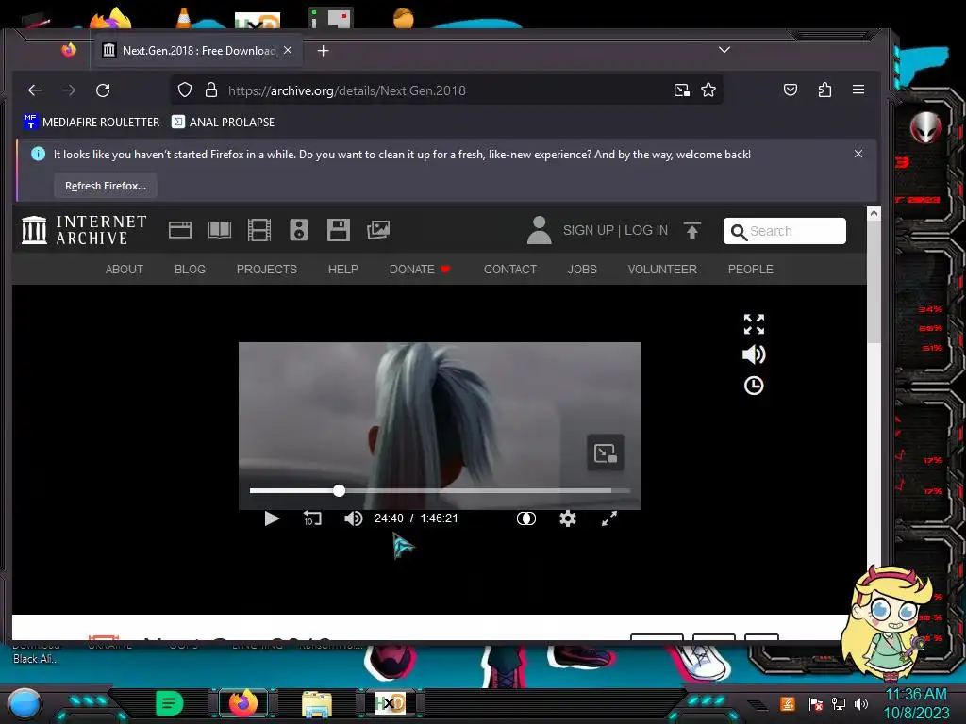Open the CONTACT link
Image resolution: width=966 pixels, height=724 pixels.
(510, 269)
